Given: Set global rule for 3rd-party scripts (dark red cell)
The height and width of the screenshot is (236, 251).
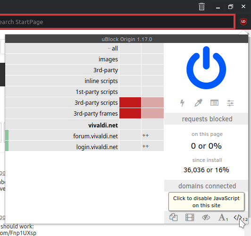Looking at the screenshot, I should 130,102.
